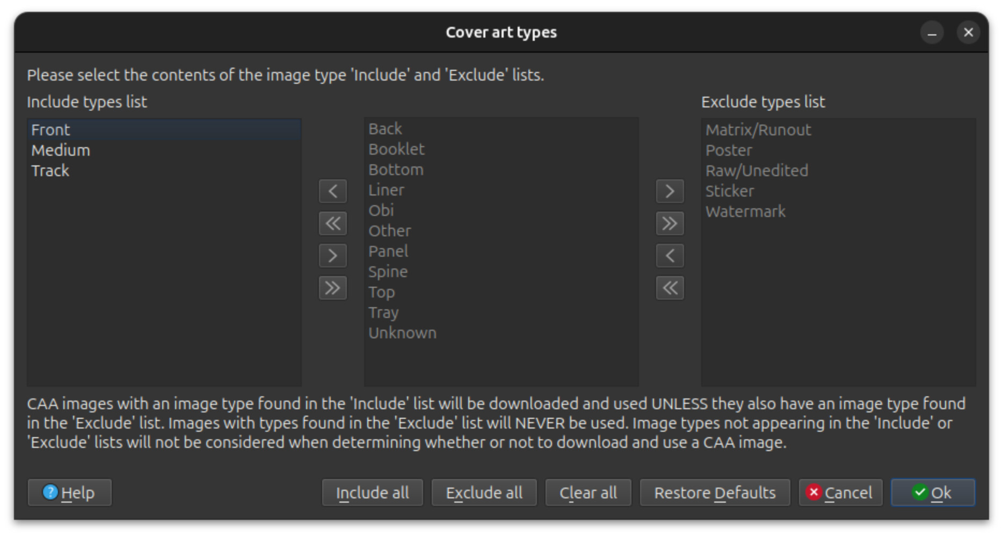Select Medium in the Include types list
This screenshot has height=537, width=1003.
tap(61, 150)
